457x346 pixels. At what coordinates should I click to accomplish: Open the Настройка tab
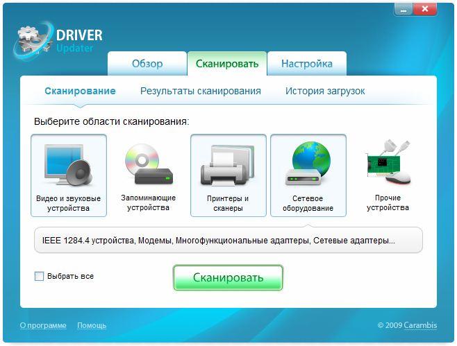click(x=306, y=64)
